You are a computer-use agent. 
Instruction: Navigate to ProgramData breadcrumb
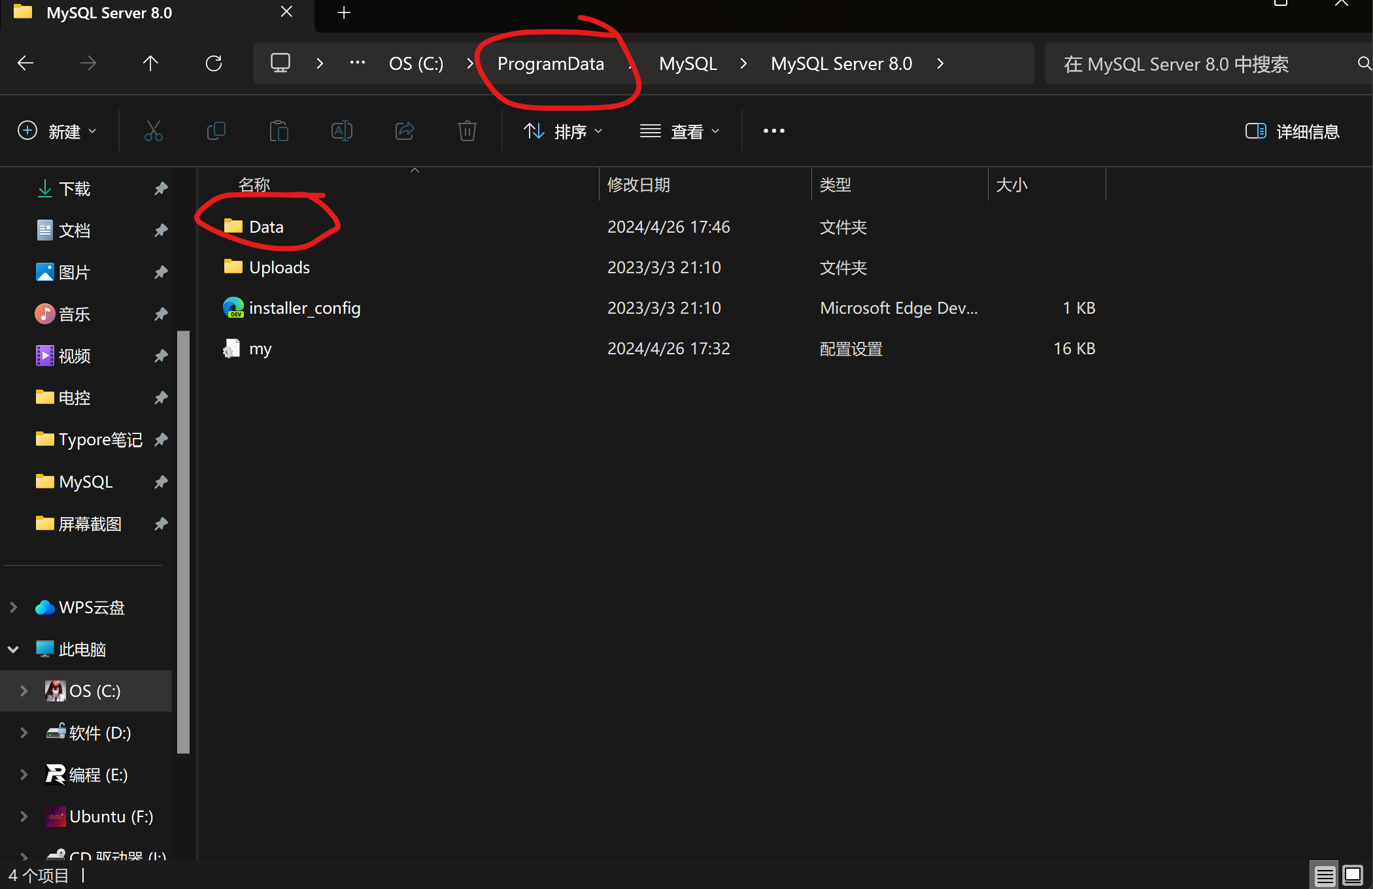point(551,63)
